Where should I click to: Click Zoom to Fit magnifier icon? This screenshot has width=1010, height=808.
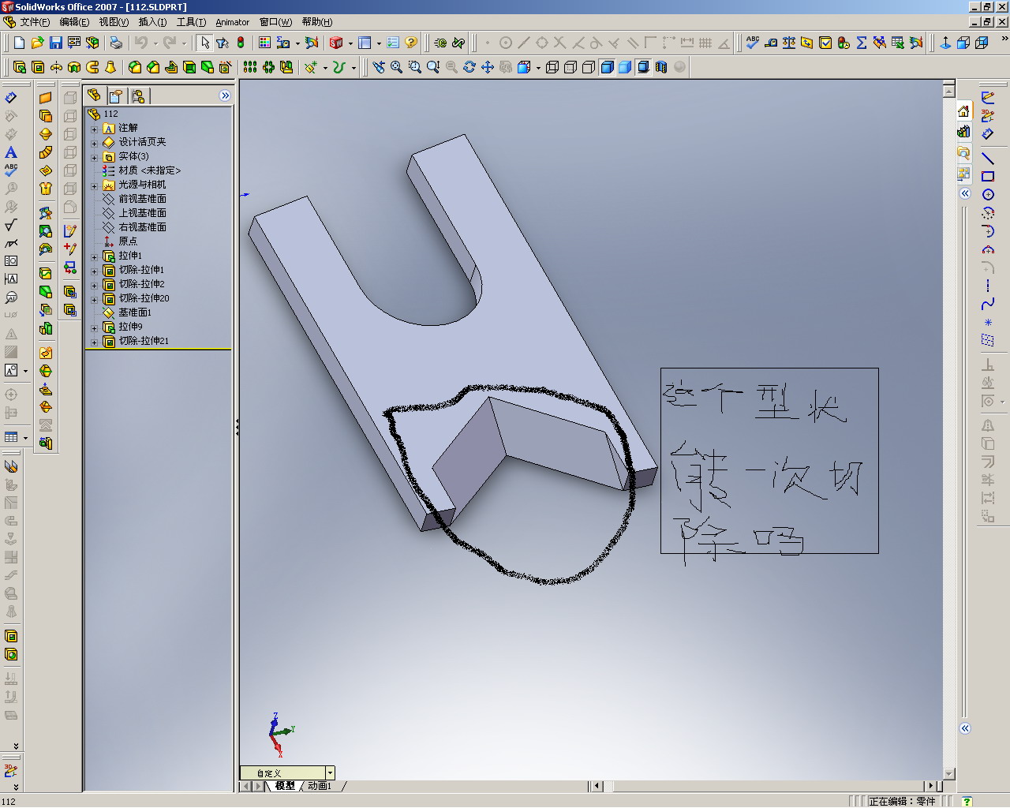pyautogui.click(x=396, y=67)
